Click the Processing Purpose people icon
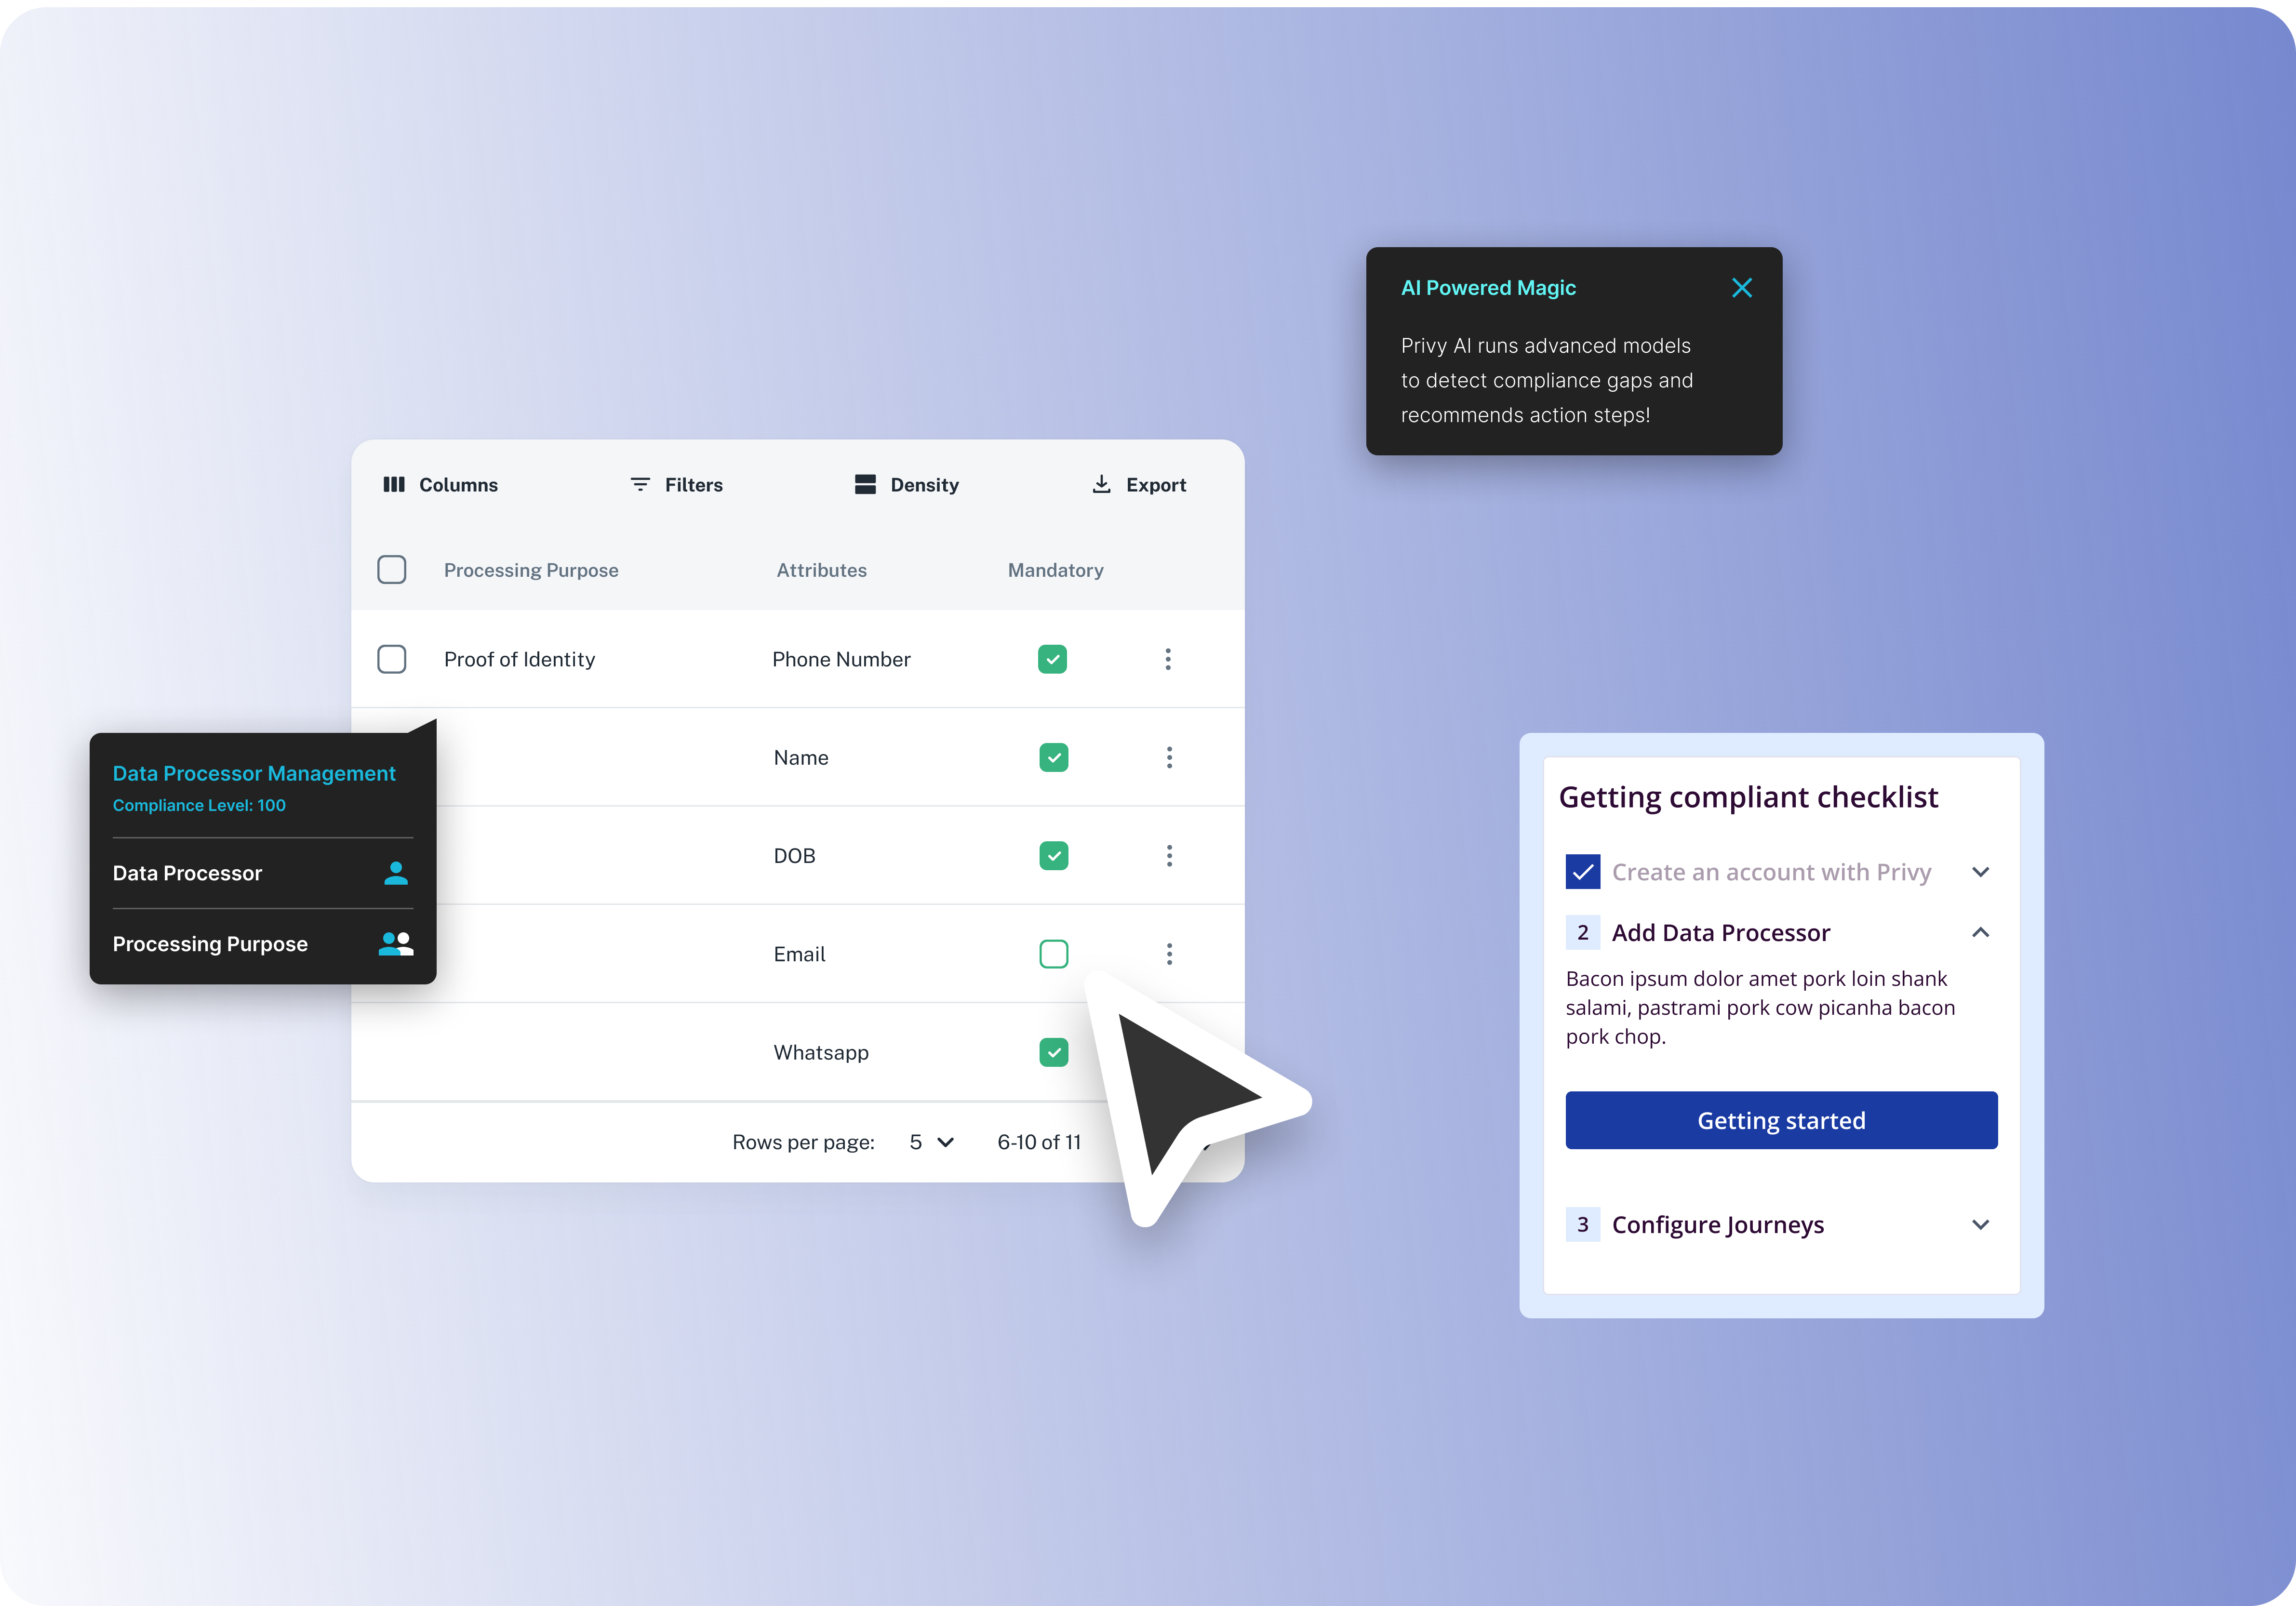This screenshot has height=1606, width=2296. [x=396, y=943]
